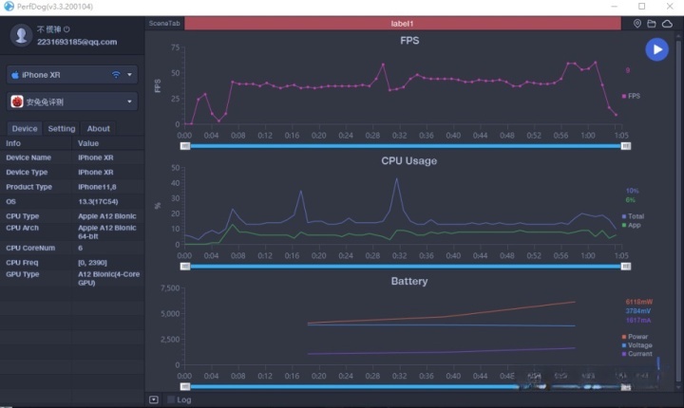Click the FPS chart right range handle
The width and height of the screenshot is (684, 408).
[x=626, y=146]
